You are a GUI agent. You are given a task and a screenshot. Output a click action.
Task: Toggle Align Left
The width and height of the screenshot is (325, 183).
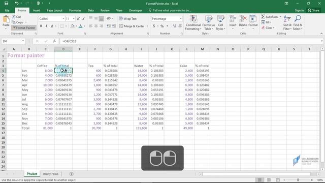[x=91, y=26]
